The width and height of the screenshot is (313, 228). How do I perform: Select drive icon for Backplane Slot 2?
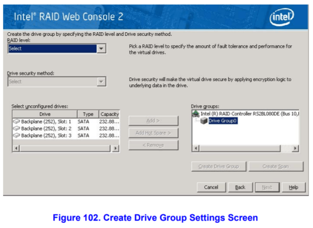click(16, 128)
